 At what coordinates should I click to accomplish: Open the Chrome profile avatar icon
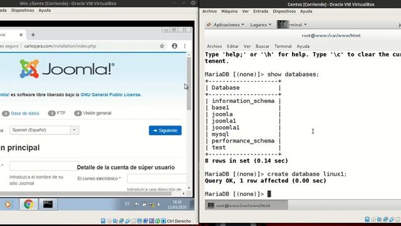pos(174,46)
